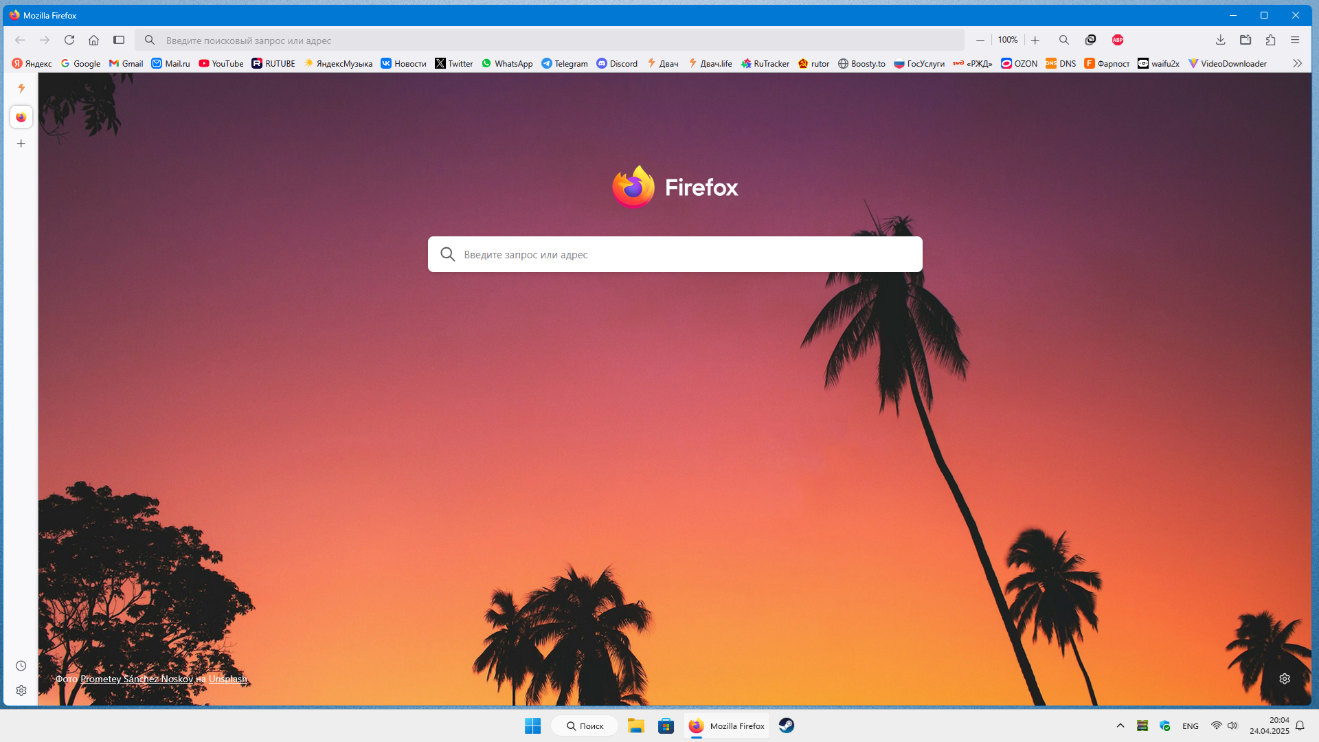Switch input language via ENG indicator
The height and width of the screenshot is (742, 1319).
(x=1191, y=726)
